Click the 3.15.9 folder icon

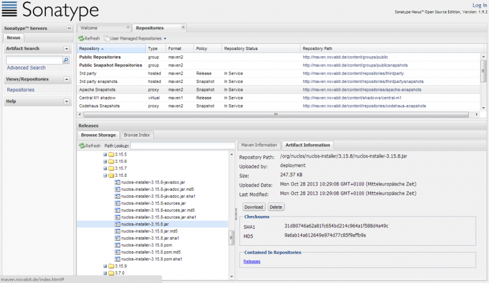(111, 266)
